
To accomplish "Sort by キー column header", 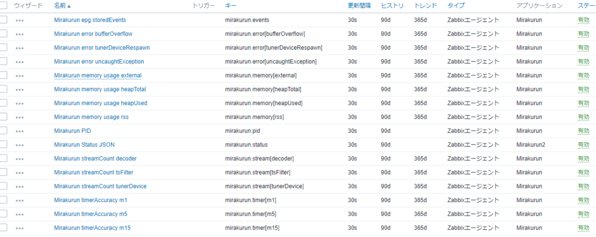I will point(230,6).
